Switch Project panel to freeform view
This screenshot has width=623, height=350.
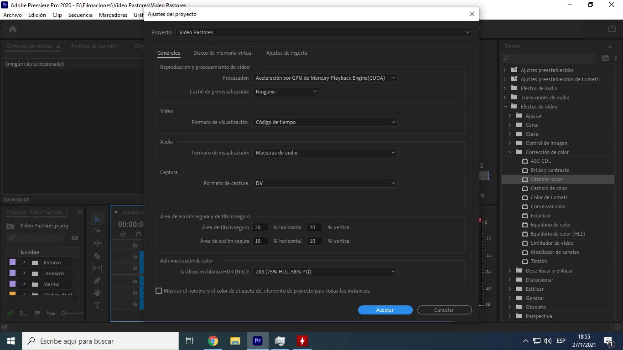point(51,313)
